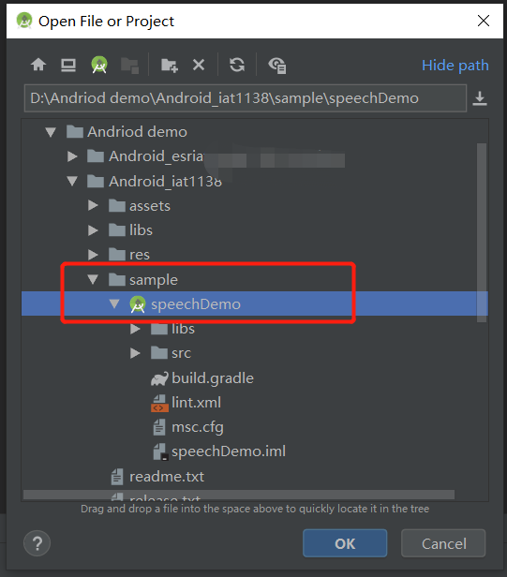Jump to project directory Android icon

[99, 65]
